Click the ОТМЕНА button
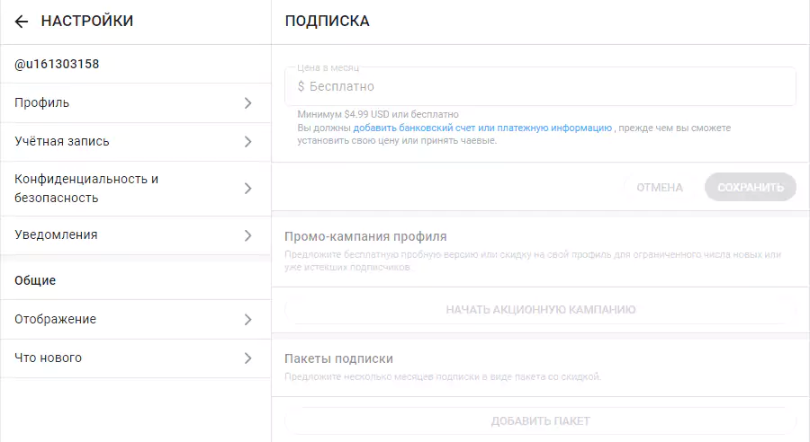This screenshot has height=442, width=810. click(660, 187)
